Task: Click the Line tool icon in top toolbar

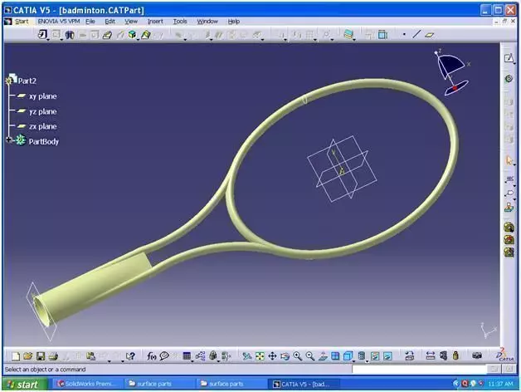Action: (416, 34)
